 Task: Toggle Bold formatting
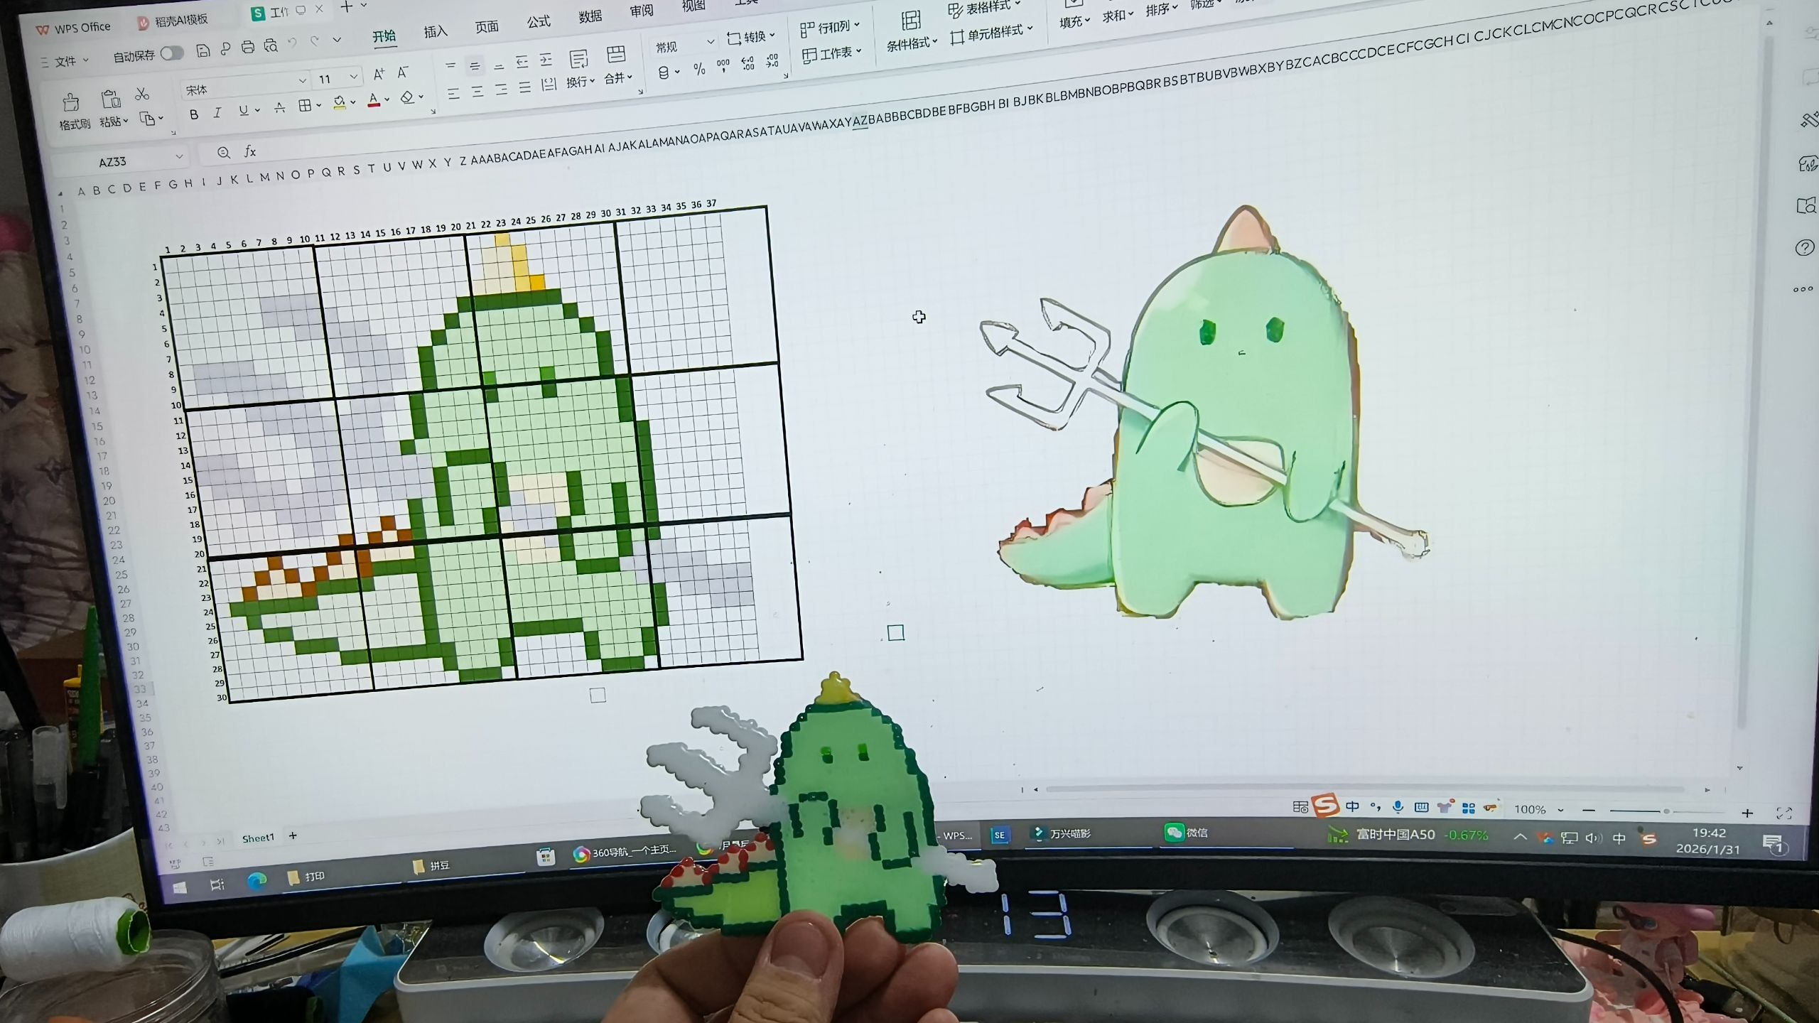click(x=194, y=114)
